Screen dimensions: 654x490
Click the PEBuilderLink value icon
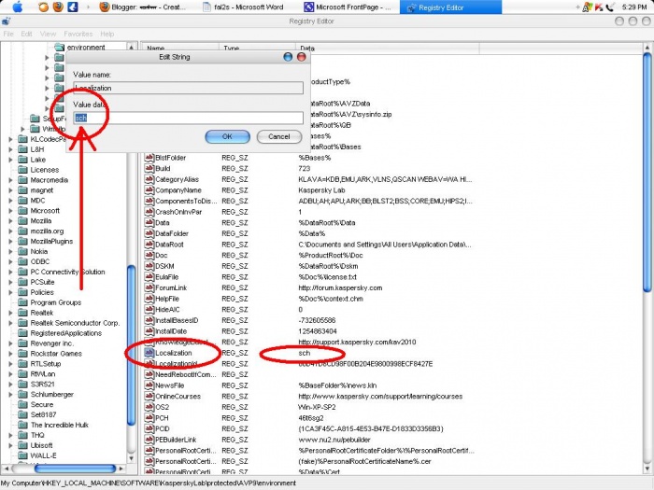pos(149,440)
